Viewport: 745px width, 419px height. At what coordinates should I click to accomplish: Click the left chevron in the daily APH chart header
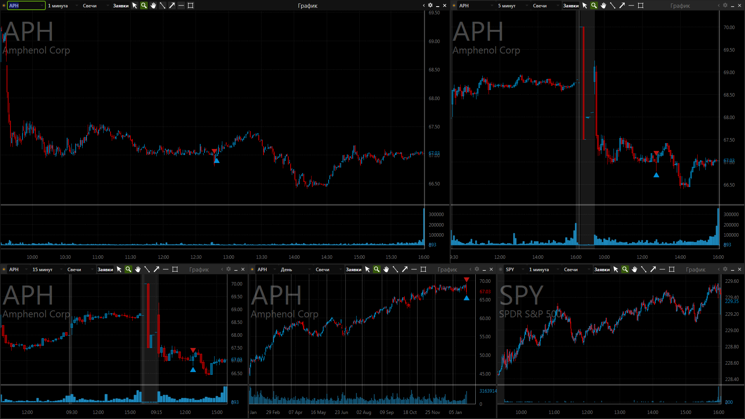(x=470, y=269)
